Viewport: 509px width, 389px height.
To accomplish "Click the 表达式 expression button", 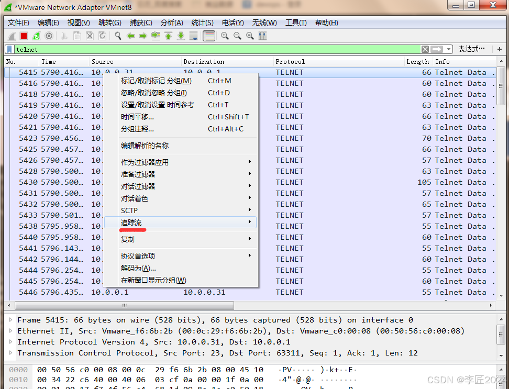I will 471,49.
